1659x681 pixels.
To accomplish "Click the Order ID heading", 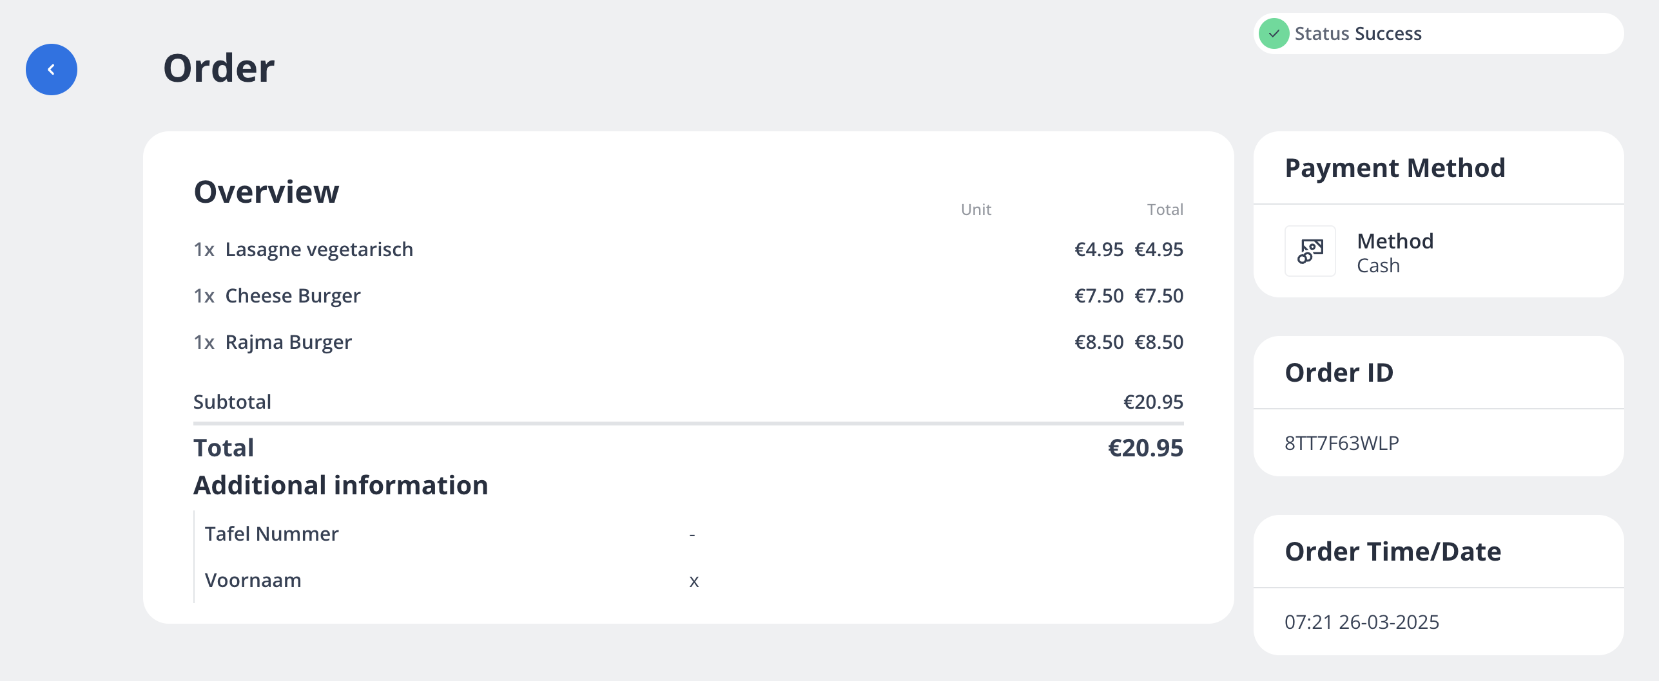I will [1339, 373].
